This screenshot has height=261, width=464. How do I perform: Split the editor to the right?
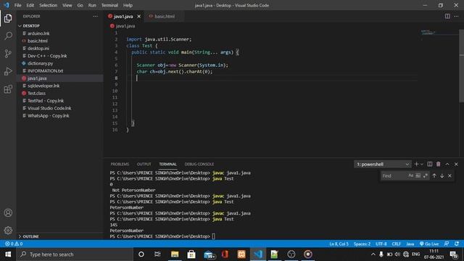[447, 16]
